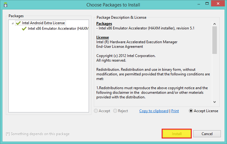
Task: Maximize the Choose Packages to Install window
Action: point(207,3)
